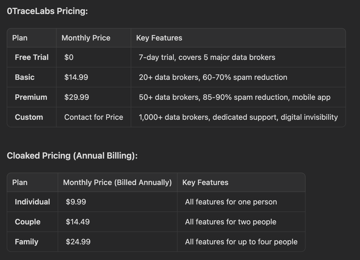Select the Contact for Price cell

[94, 117]
